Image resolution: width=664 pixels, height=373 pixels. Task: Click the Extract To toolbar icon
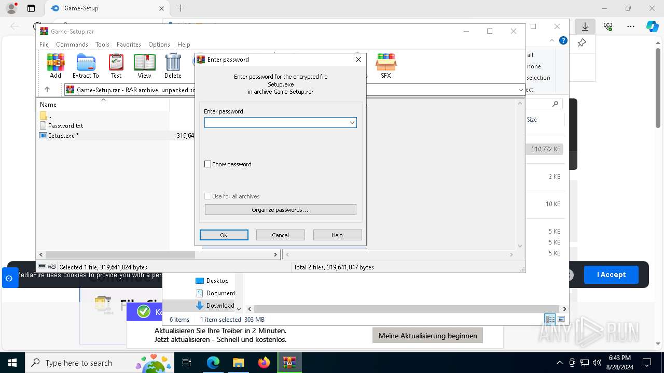coord(86,66)
